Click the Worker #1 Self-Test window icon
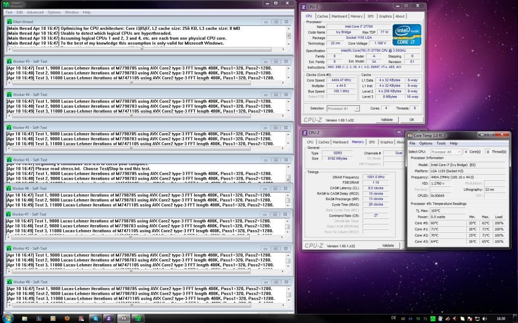Screen dimensions: 518x323 coord(9,160)
